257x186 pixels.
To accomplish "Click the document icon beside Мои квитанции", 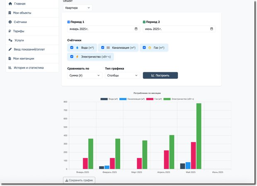I will 10,58.
